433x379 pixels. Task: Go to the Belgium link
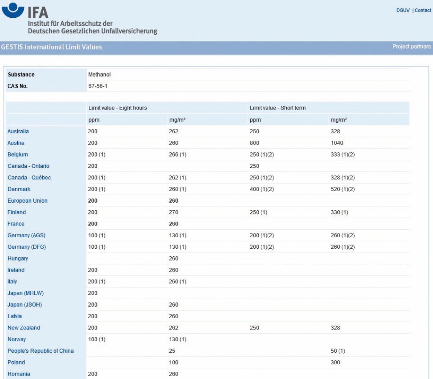18,155
